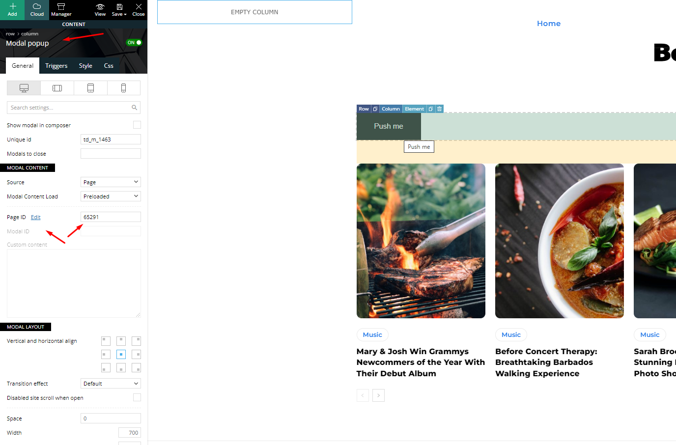676x445 pixels.
Task: Click the Row label in element toolbar
Action: pyautogui.click(x=364, y=109)
